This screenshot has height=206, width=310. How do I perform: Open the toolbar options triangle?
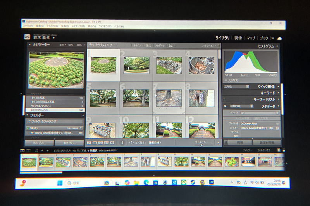(219, 143)
